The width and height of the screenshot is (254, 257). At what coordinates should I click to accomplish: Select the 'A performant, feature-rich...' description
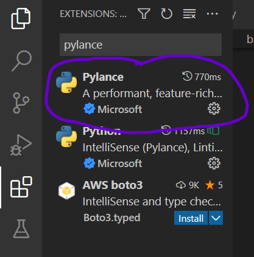(x=152, y=94)
